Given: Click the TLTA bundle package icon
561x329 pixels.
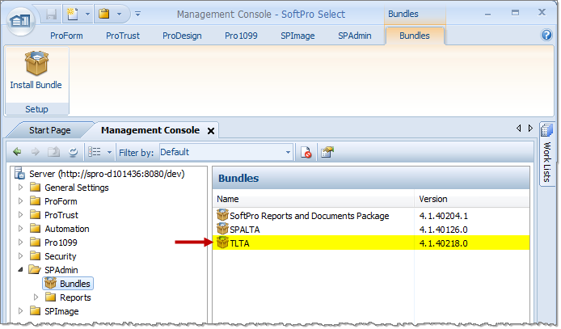Looking at the screenshot, I should click(222, 243).
